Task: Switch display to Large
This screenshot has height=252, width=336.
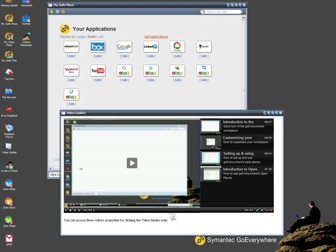Action: (81, 37)
